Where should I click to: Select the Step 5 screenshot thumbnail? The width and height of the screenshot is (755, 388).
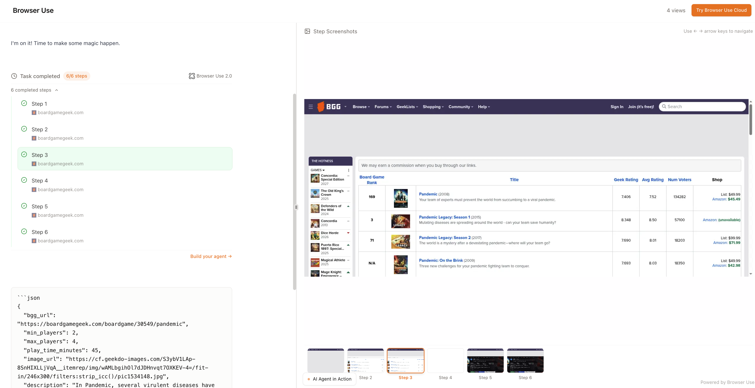(485, 360)
